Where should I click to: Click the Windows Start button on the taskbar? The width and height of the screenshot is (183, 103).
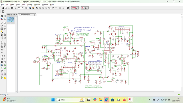coord(53,100)
